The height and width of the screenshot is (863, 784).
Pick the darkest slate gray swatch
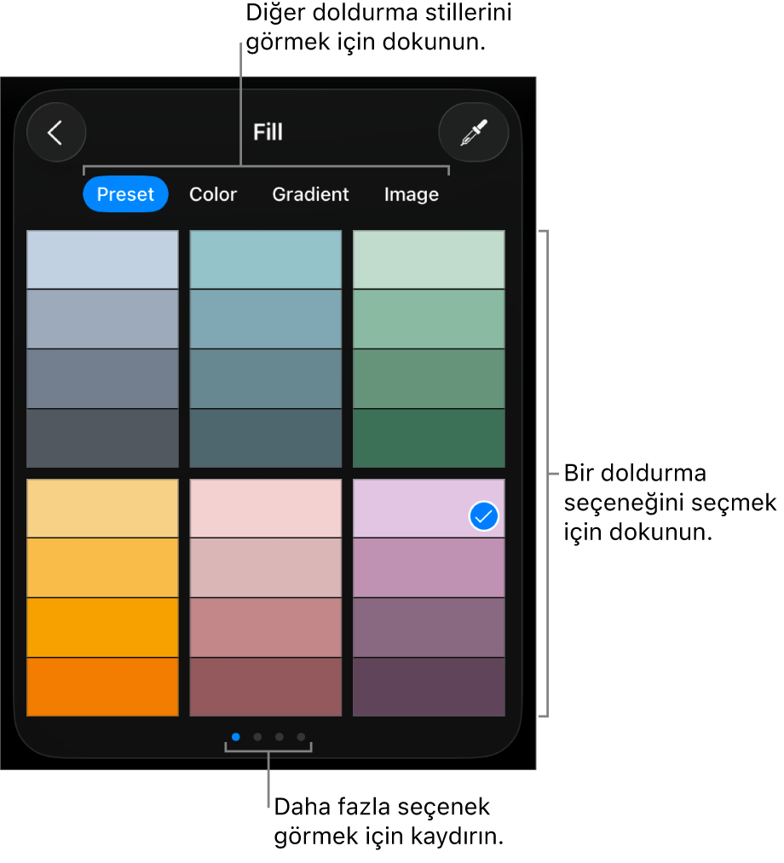(x=102, y=439)
